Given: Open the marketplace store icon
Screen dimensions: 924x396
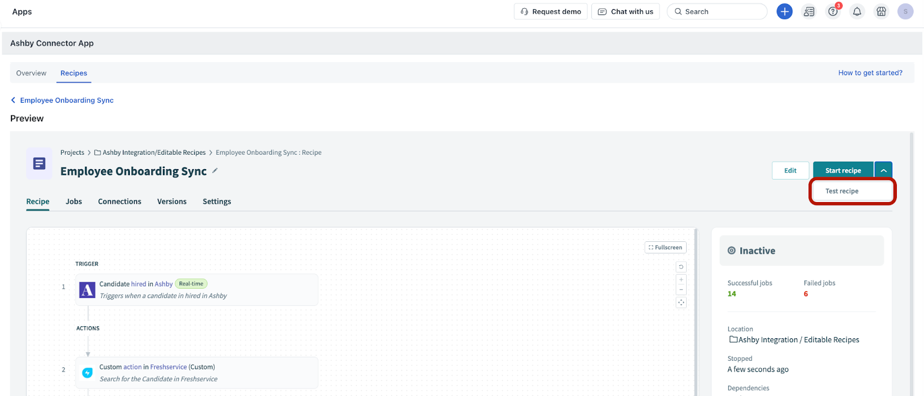Looking at the screenshot, I should pyautogui.click(x=881, y=12).
